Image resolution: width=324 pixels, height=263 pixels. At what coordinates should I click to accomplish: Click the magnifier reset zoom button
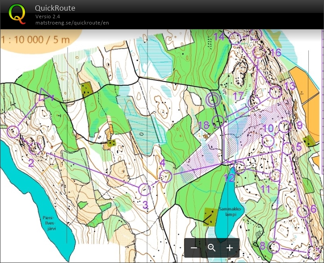212,248
